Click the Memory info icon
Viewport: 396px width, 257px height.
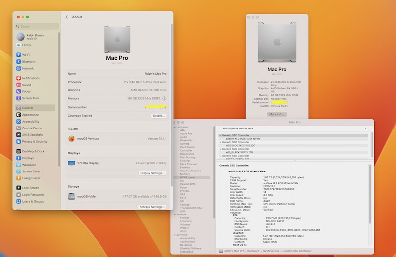164,99
